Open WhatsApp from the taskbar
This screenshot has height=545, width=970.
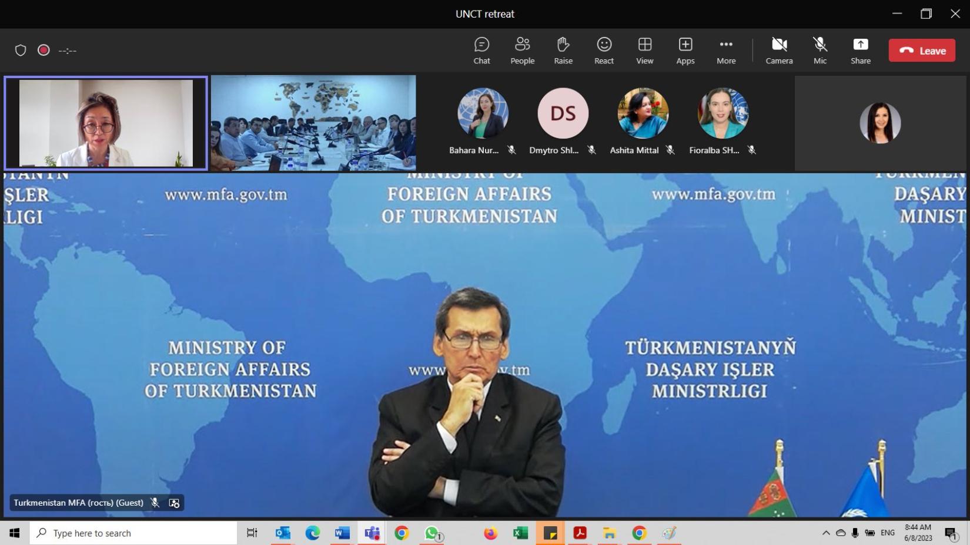coord(432,533)
